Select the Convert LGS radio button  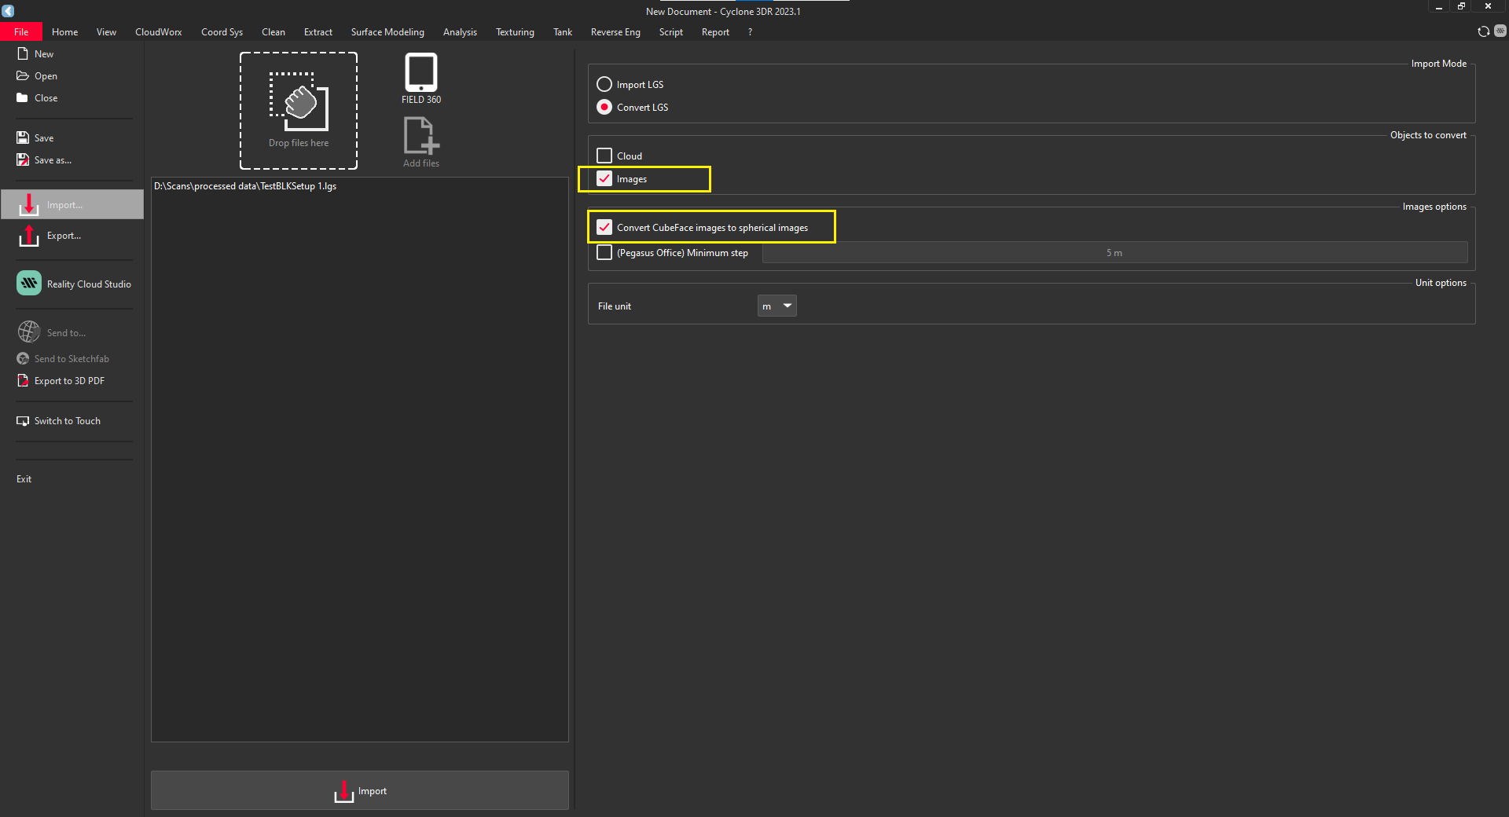604,107
